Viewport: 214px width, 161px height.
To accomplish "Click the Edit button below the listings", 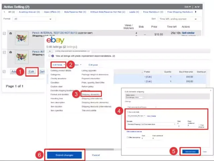I will point(31,71).
